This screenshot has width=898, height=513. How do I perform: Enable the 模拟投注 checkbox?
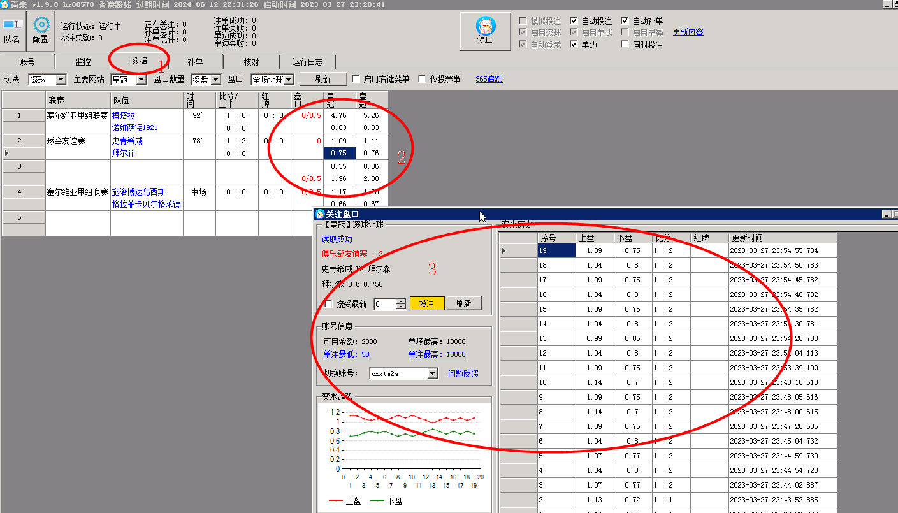pos(523,21)
